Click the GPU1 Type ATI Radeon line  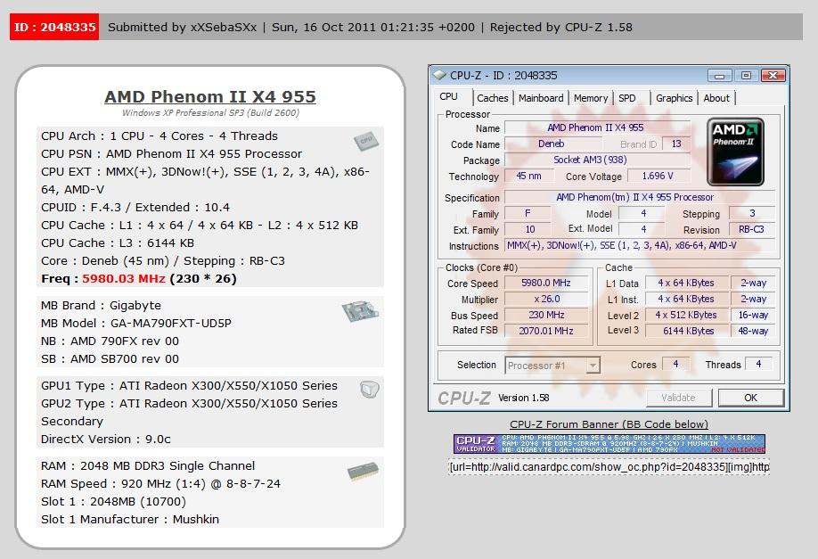190,386
